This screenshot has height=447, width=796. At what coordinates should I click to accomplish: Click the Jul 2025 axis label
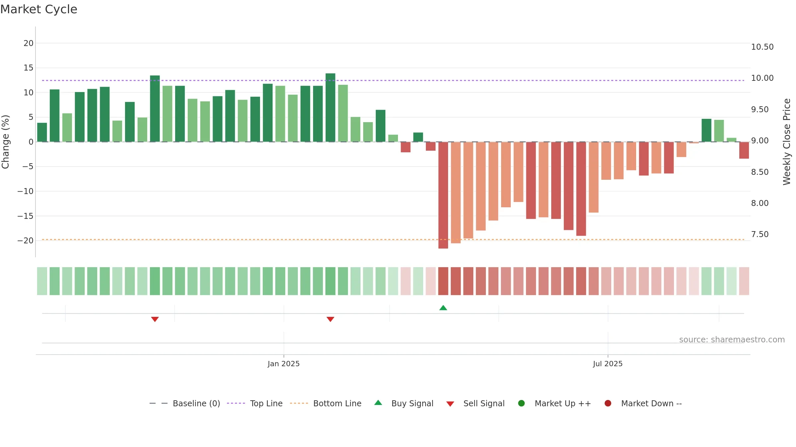coord(608,364)
